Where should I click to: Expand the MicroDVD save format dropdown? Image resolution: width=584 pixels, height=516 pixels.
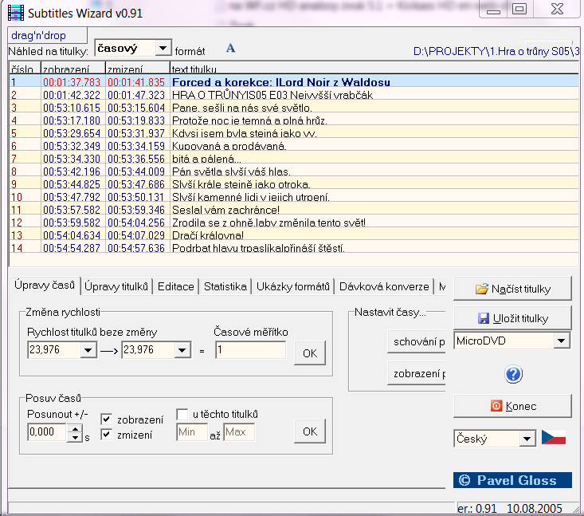click(x=562, y=341)
